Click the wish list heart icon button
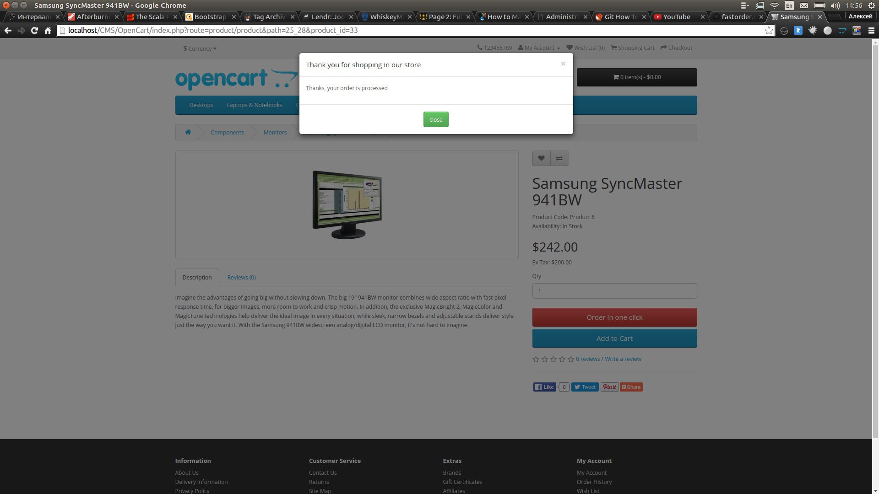This screenshot has width=879, height=494. pyautogui.click(x=541, y=158)
